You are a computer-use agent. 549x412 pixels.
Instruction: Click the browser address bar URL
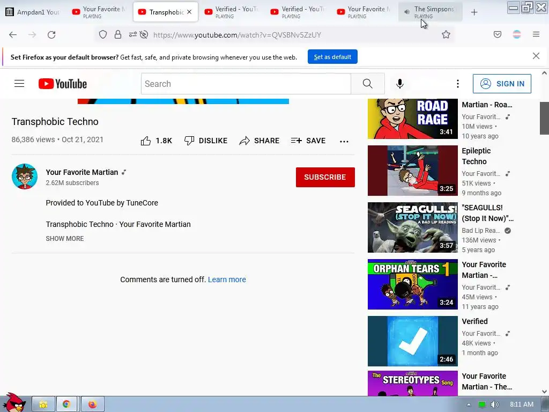(237, 35)
